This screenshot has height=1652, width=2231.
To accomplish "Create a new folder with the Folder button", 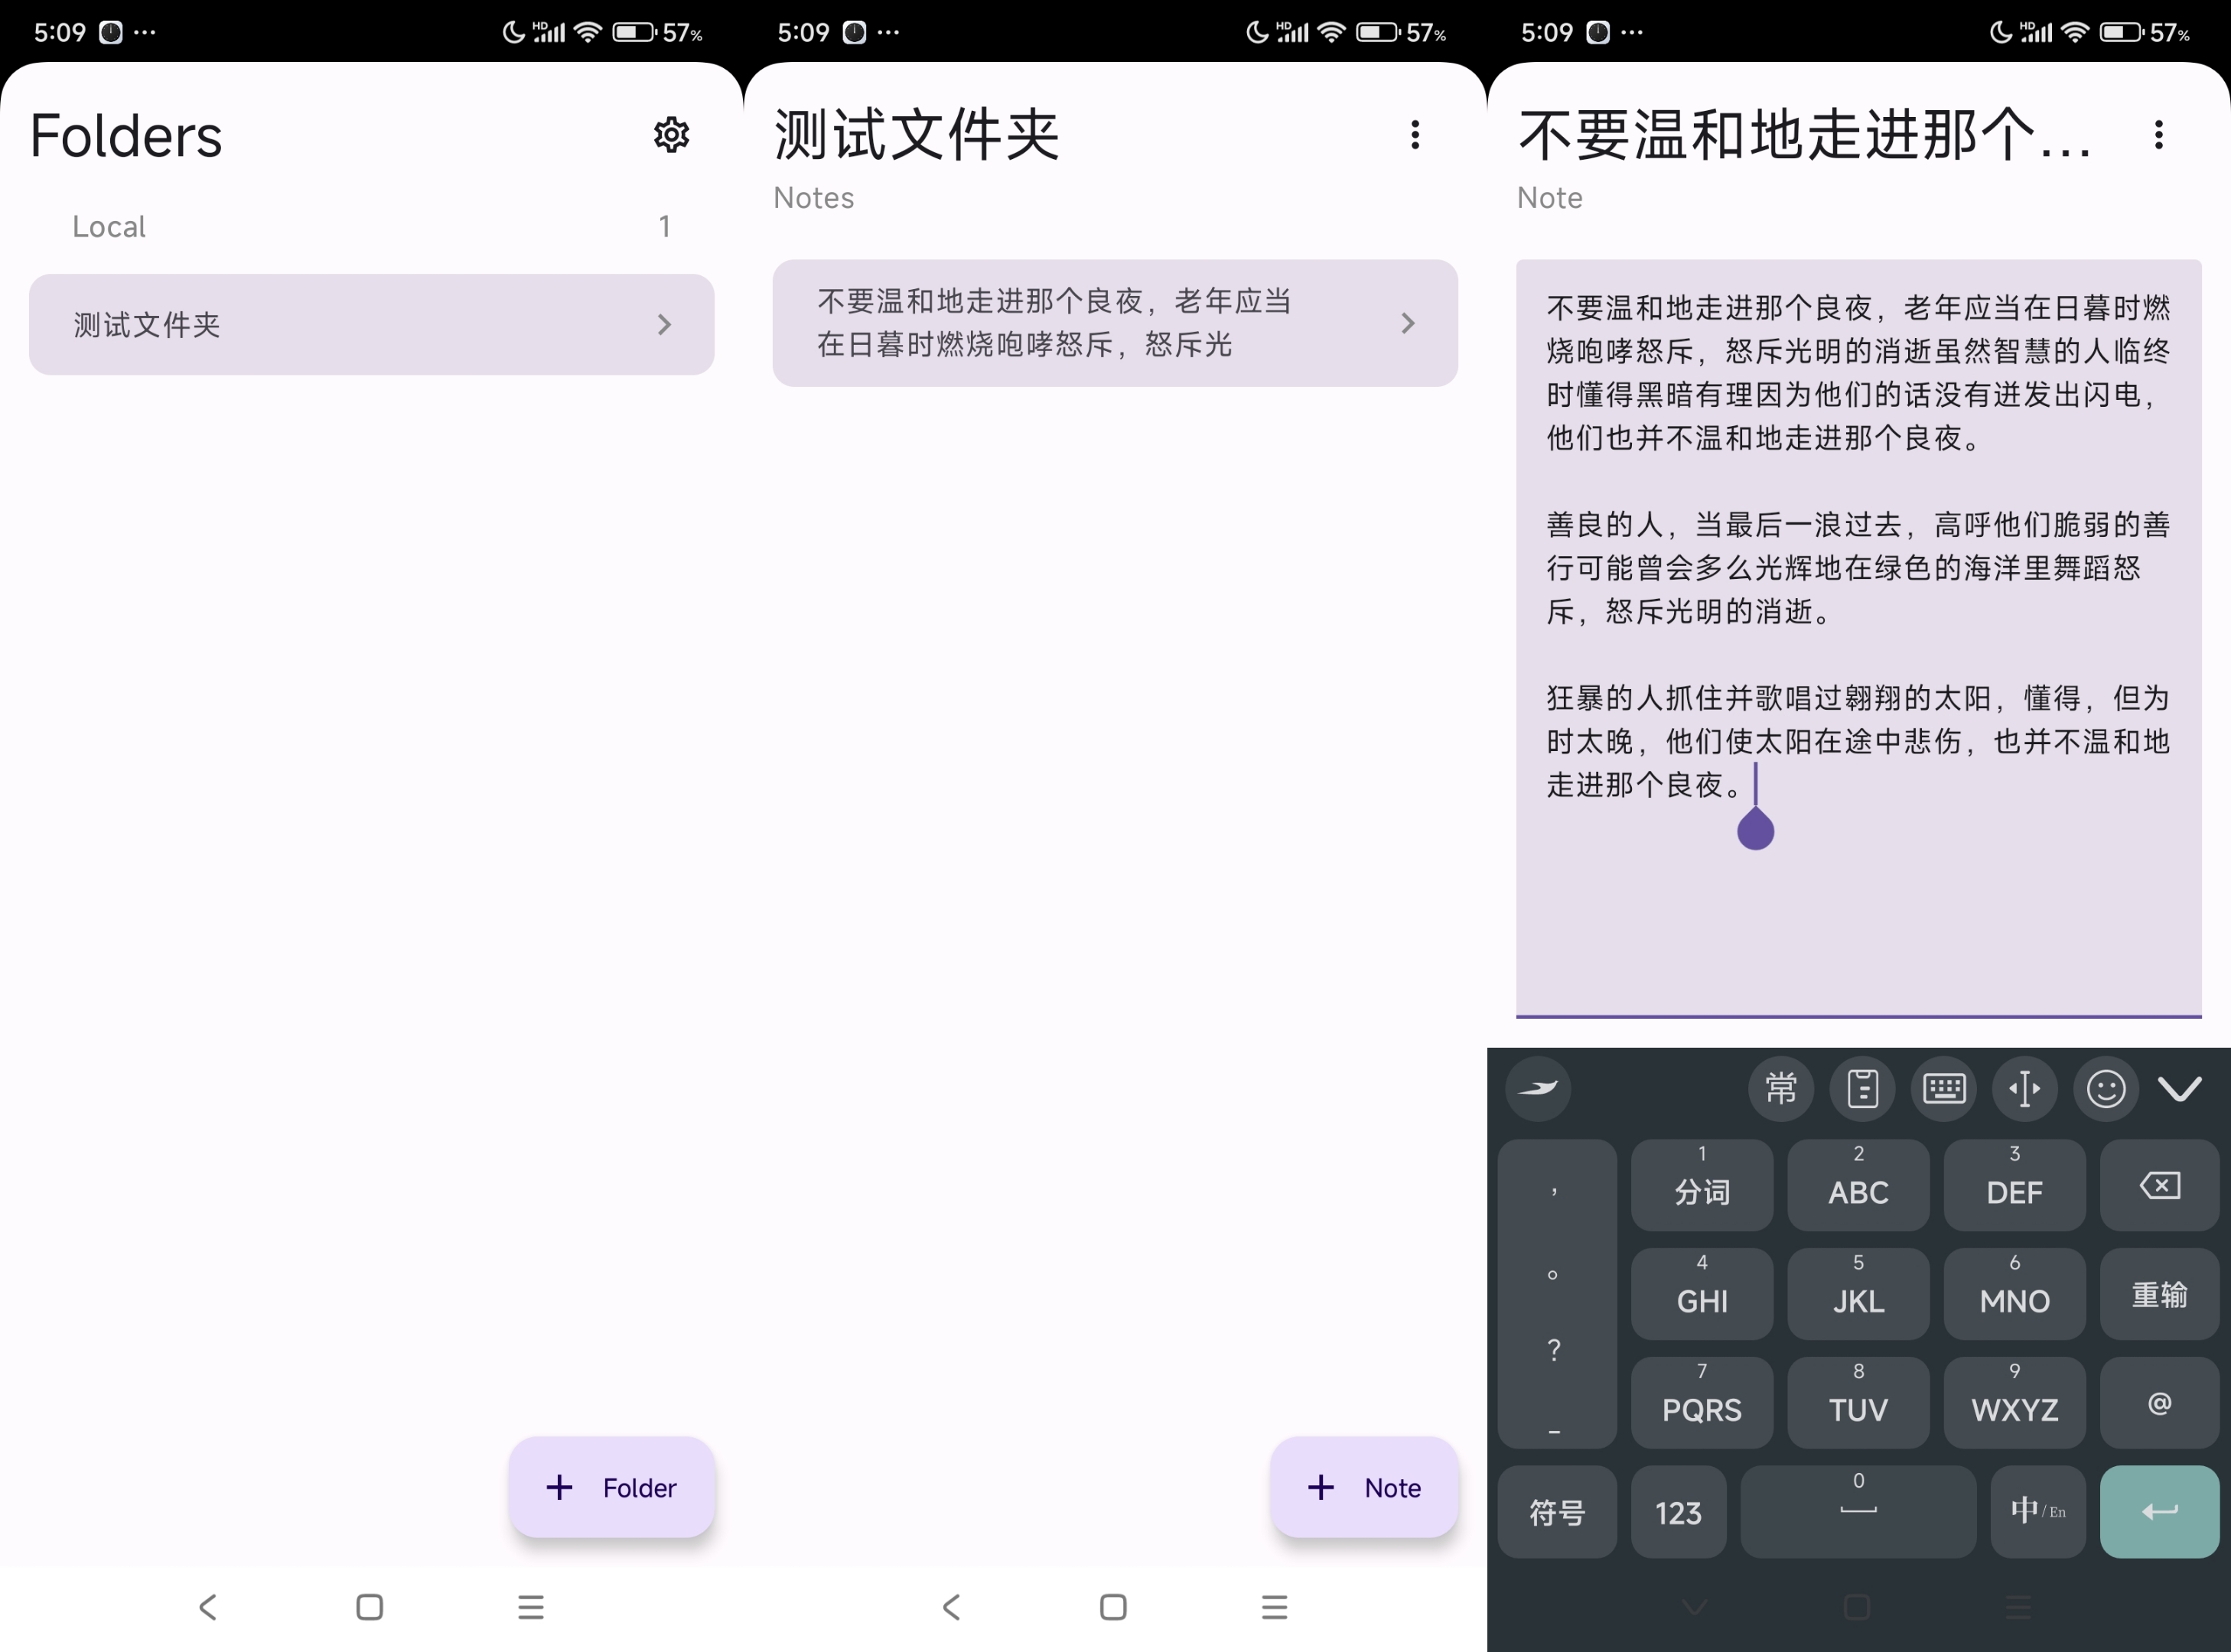I will (611, 1487).
